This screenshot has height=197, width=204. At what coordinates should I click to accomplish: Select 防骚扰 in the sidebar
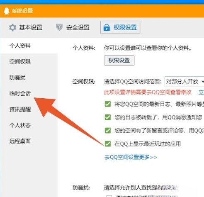[x=17, y=78]
